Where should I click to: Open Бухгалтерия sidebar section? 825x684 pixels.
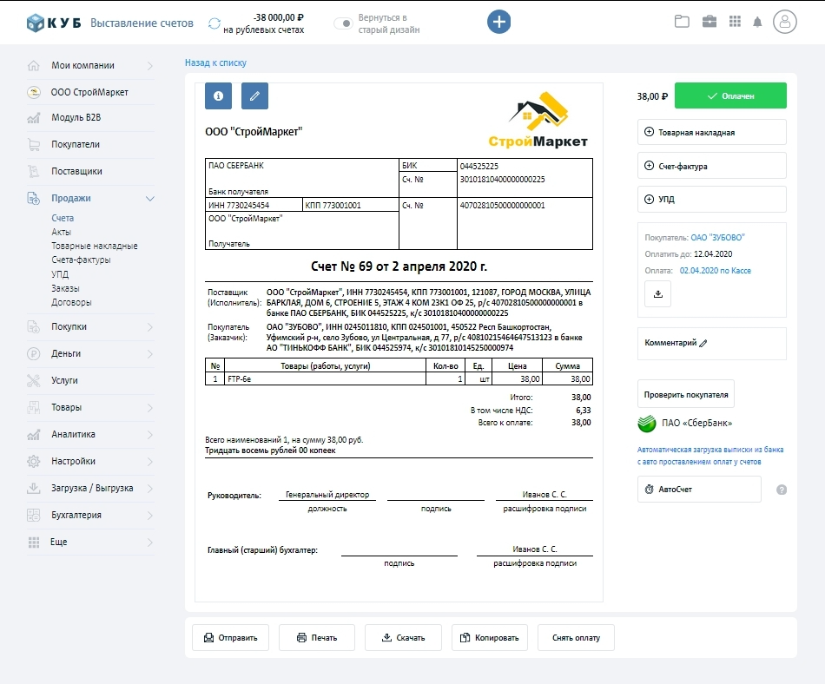[90, 515]
